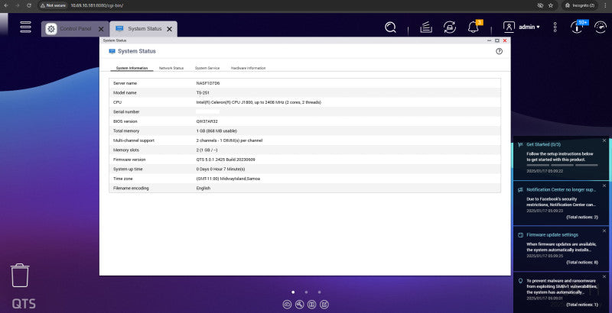Switch to the Hardware Information tab
This screenshot has height=313, width=612.
248,68
